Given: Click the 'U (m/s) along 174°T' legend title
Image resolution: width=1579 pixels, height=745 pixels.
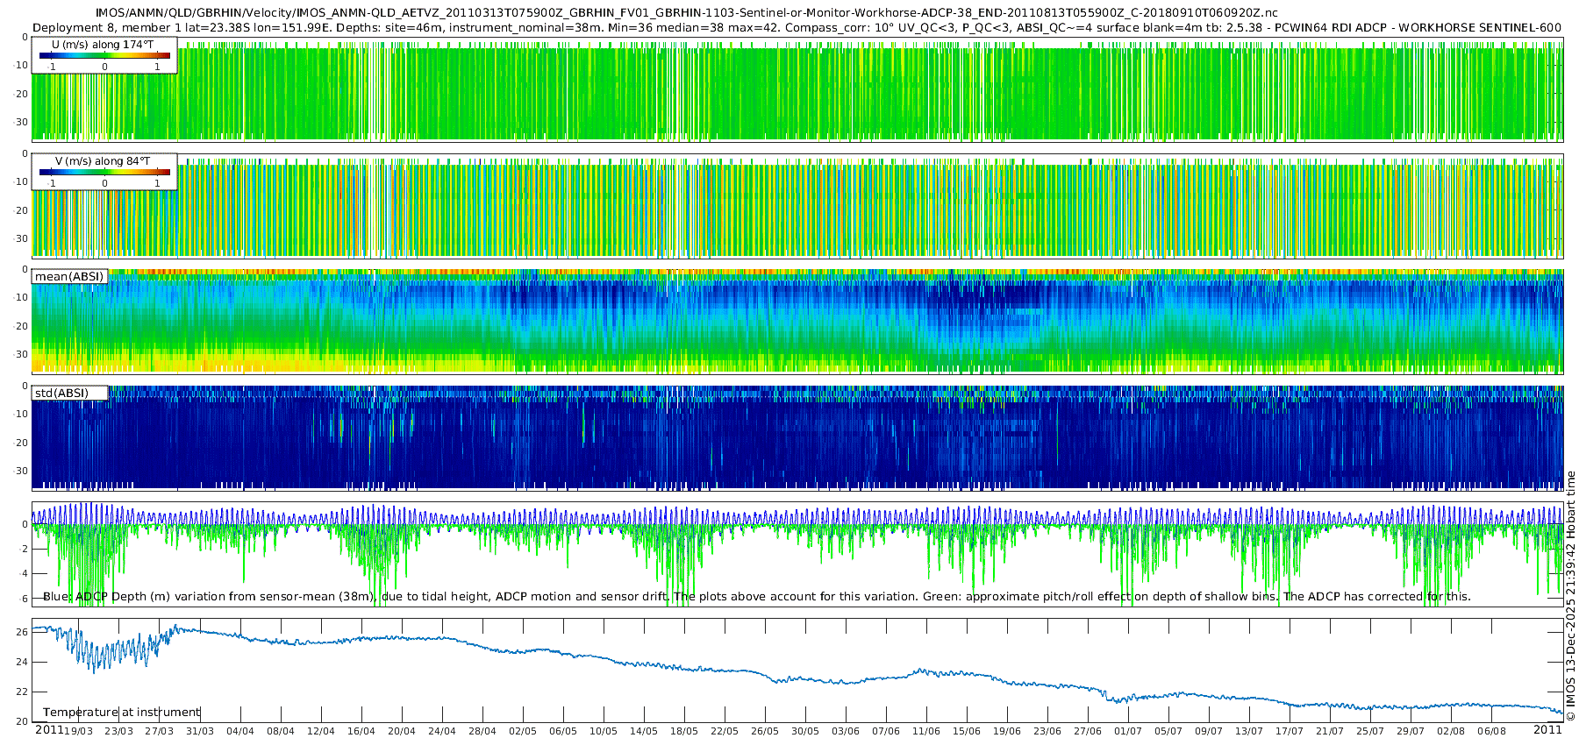Looking at the screenshot, I should tap(102, 44).
